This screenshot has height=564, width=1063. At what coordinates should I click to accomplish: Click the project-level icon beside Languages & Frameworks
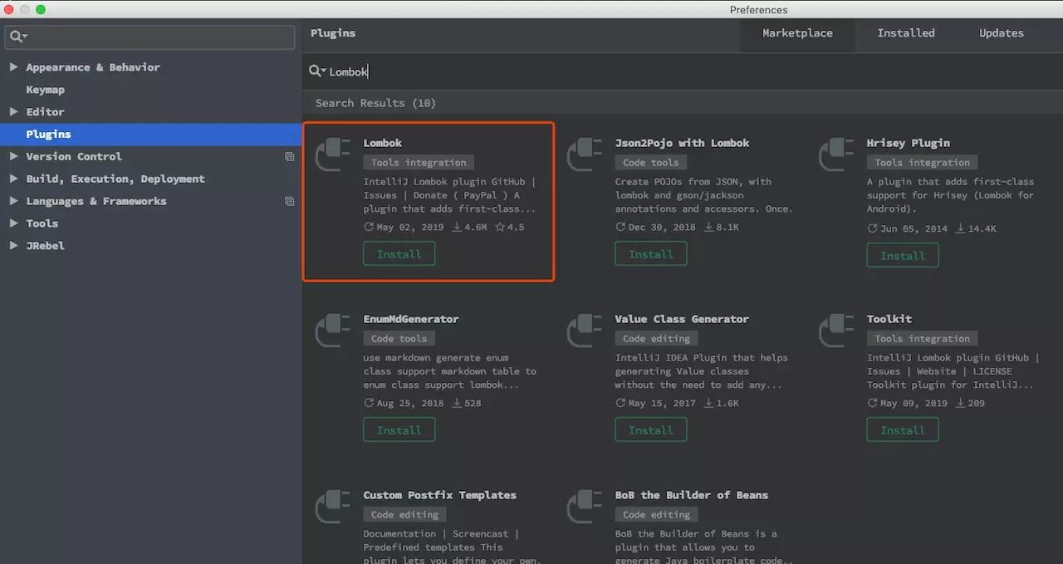click(x=290, y=201)
